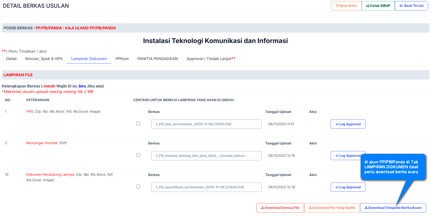
Task: Click the belanja_barang_dan_jasa file field
Action: (x=206, y=156)
